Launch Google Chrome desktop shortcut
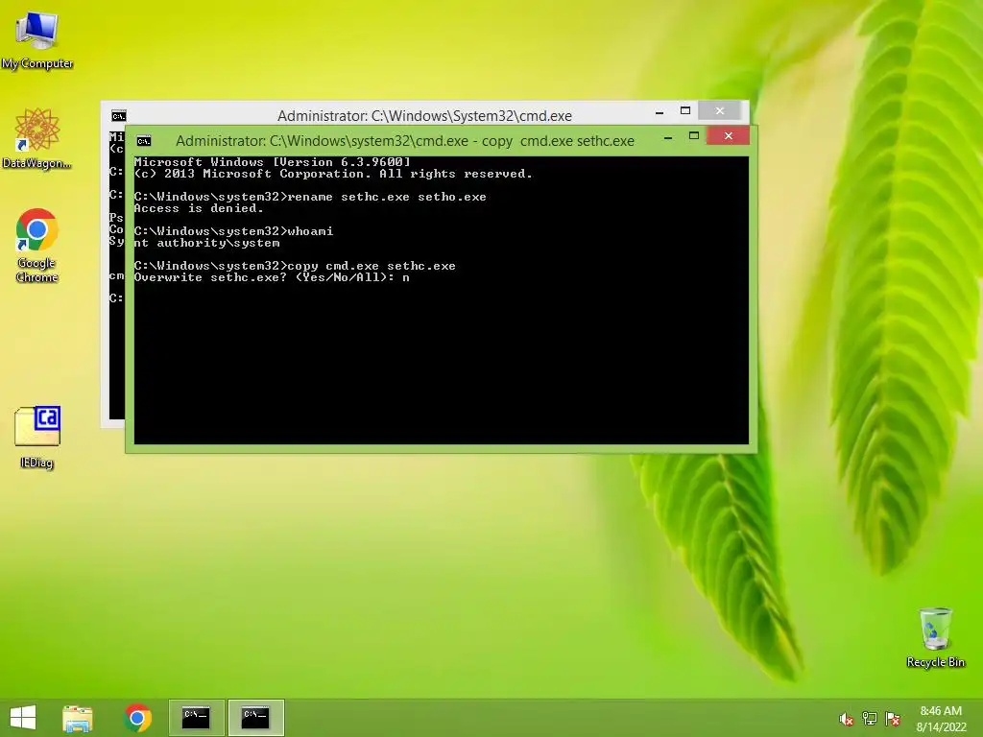This screenshot has height=737, width=983. coord(37,245)
